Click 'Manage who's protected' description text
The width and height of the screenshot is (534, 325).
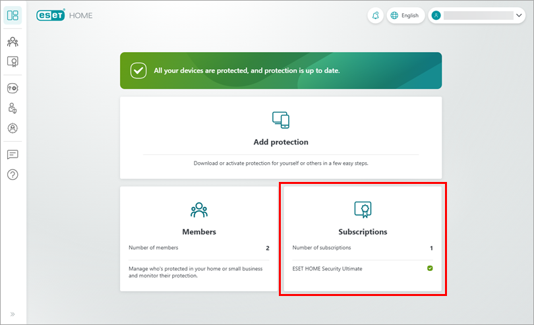196,272
